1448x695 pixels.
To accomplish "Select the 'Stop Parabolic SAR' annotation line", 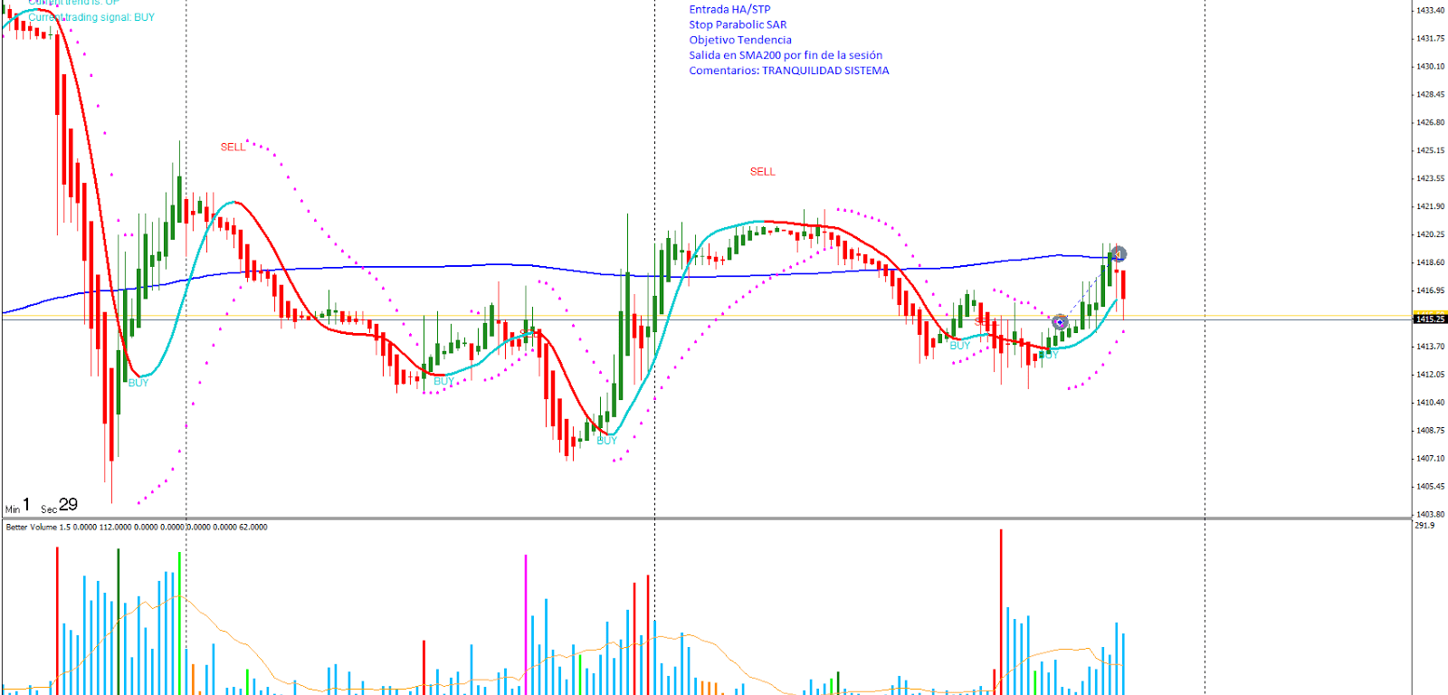I will pos(738,25).
